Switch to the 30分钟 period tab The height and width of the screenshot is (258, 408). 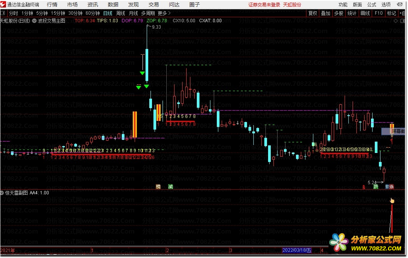point(75,13)
